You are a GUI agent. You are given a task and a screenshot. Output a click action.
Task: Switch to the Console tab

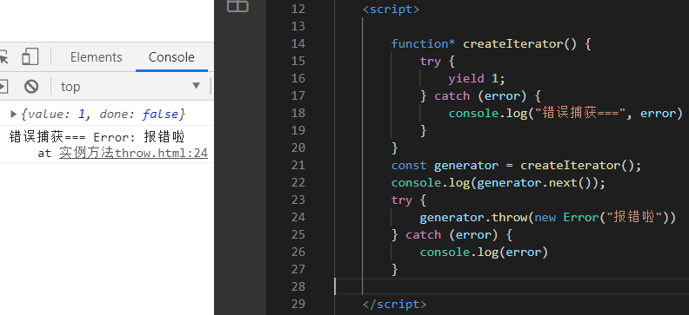click(x=171, y=57)
